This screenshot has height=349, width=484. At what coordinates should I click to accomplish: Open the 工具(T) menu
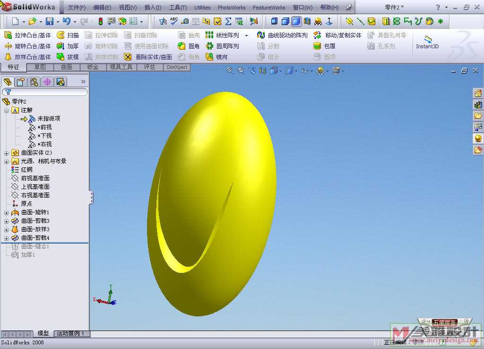coord(178,8)
